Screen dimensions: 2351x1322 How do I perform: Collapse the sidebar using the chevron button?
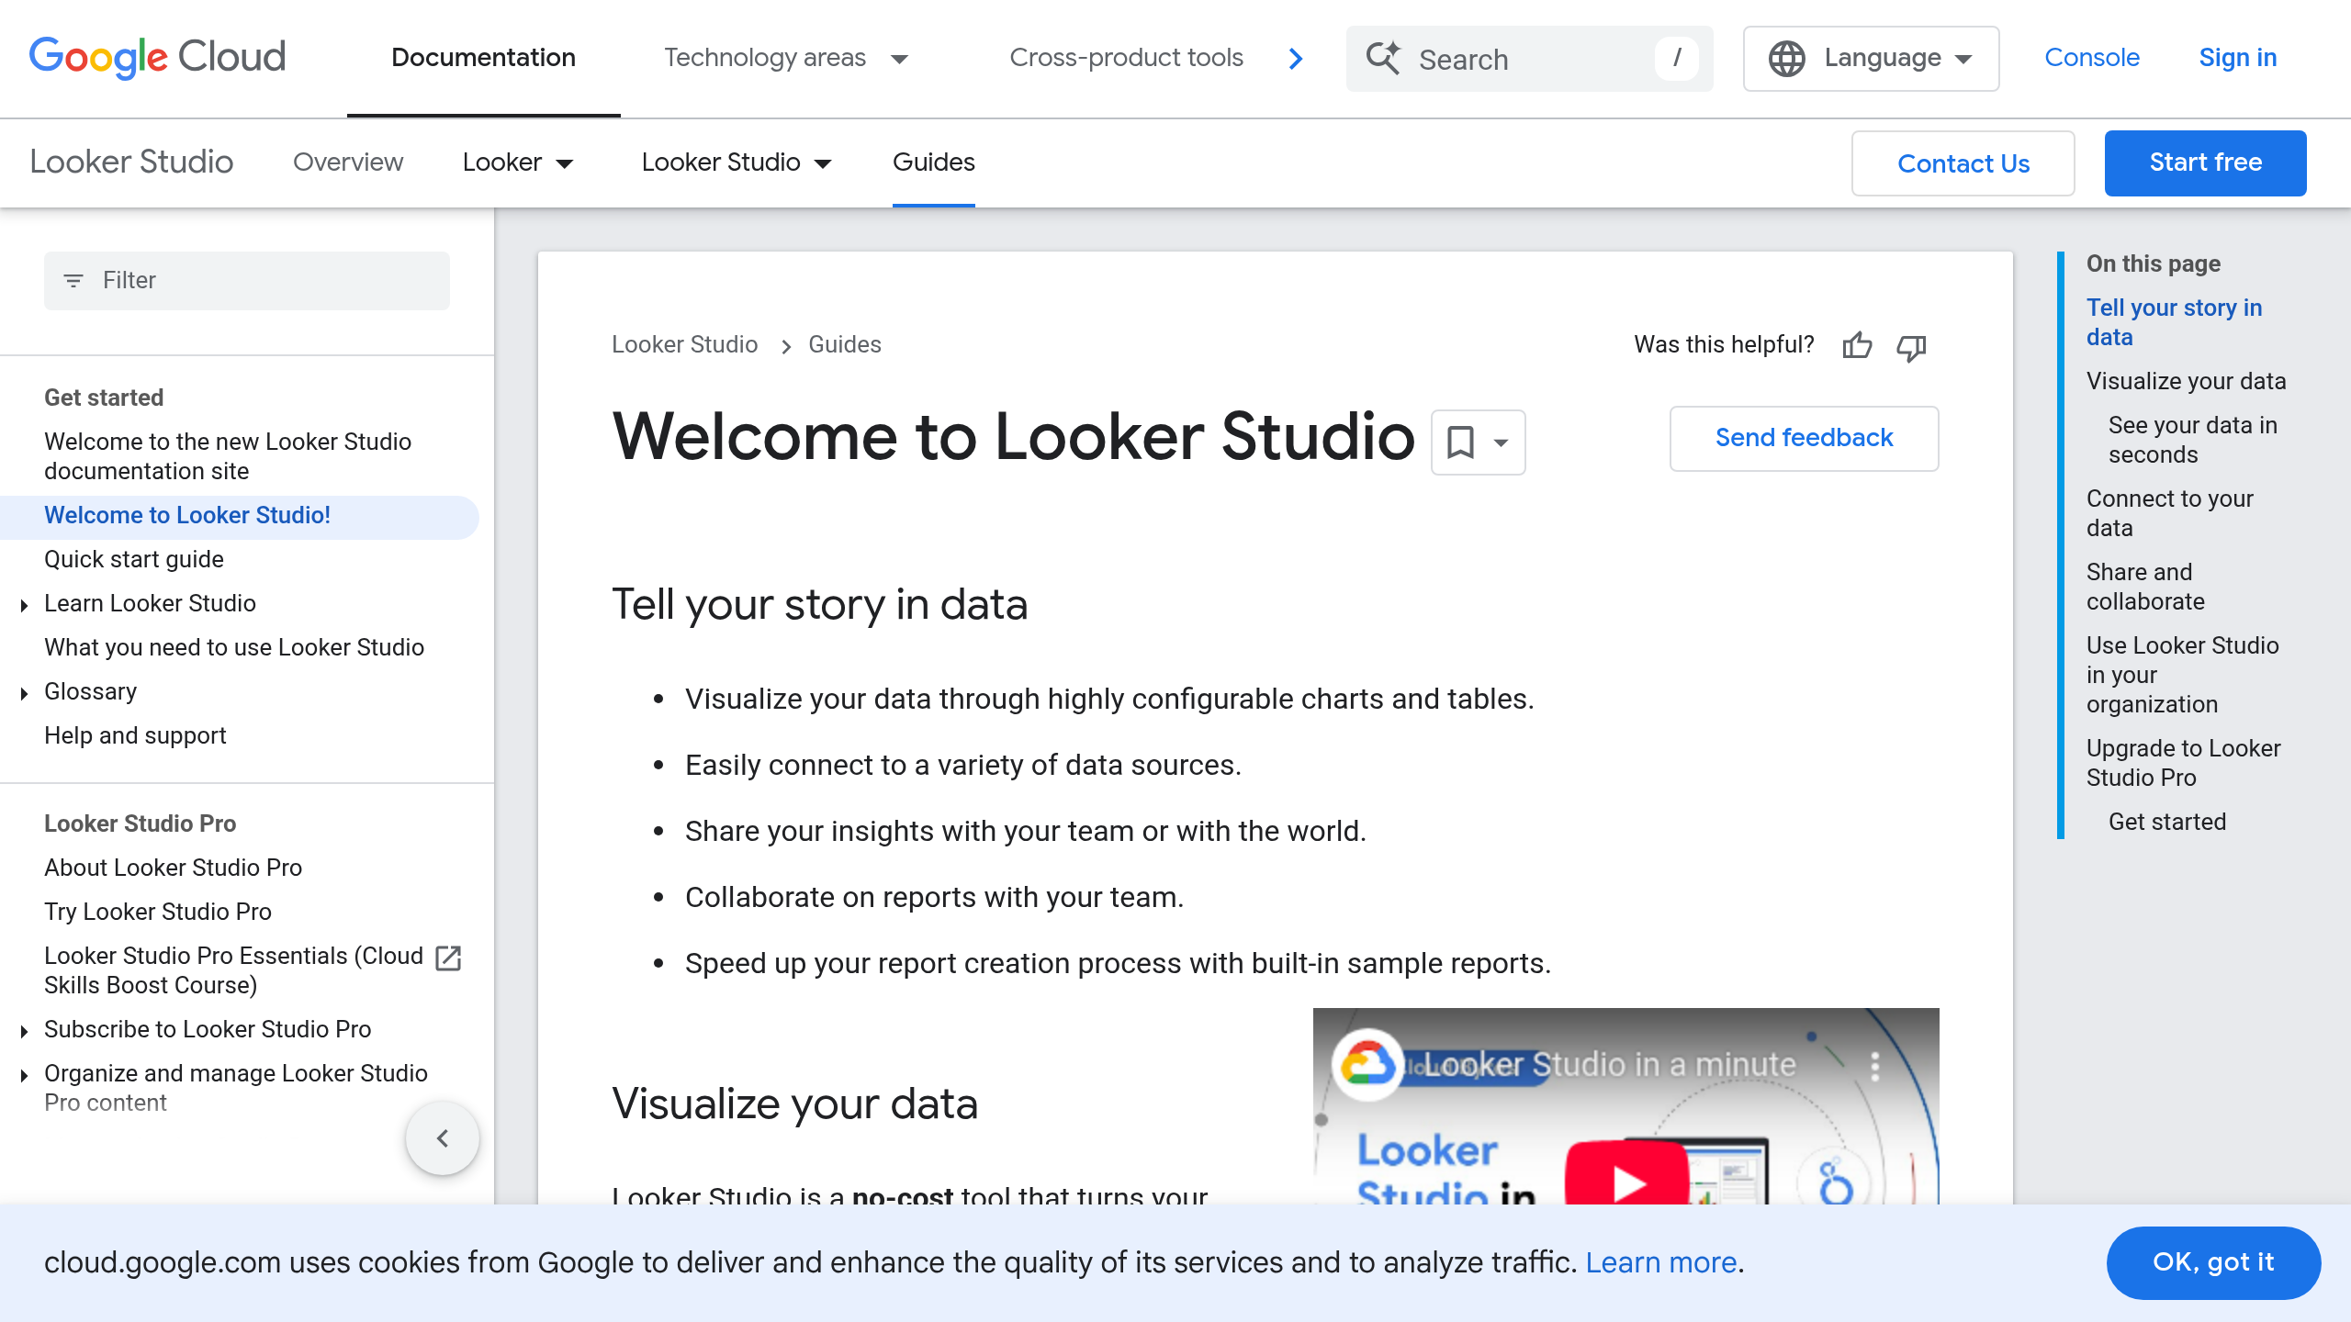coord(443,1138)
